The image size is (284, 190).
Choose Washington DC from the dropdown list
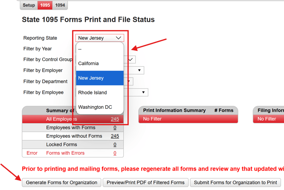pyautogui.click(x=100, y=107)
